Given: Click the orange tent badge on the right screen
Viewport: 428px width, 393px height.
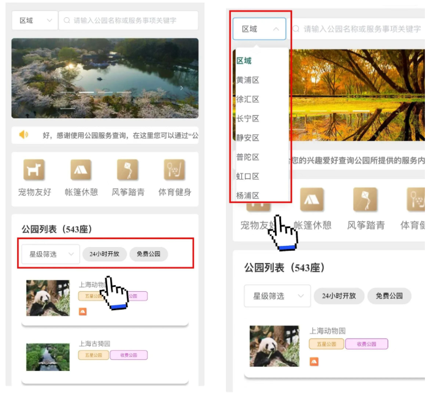Looking at the screenshot, I should point(314,362).
